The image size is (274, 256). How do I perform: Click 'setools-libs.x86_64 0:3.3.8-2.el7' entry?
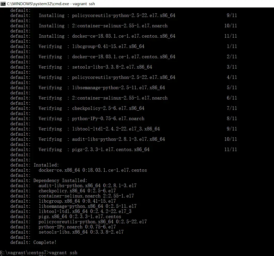(x=81, y=232)
